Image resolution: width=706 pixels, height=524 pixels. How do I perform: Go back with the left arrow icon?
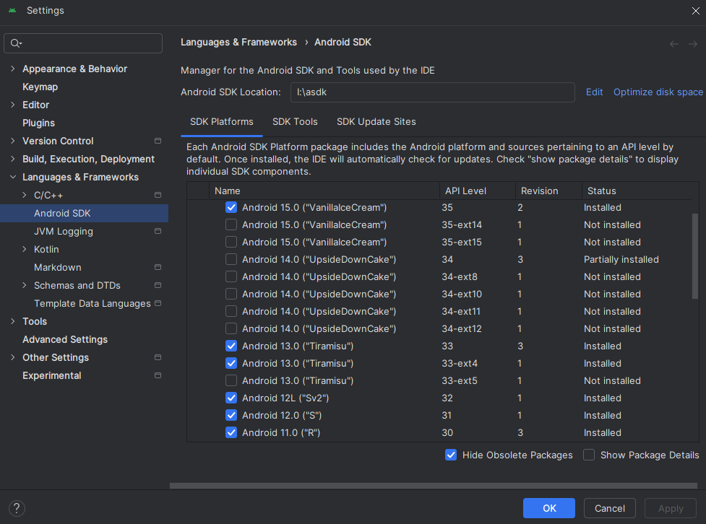coord(674,43)
